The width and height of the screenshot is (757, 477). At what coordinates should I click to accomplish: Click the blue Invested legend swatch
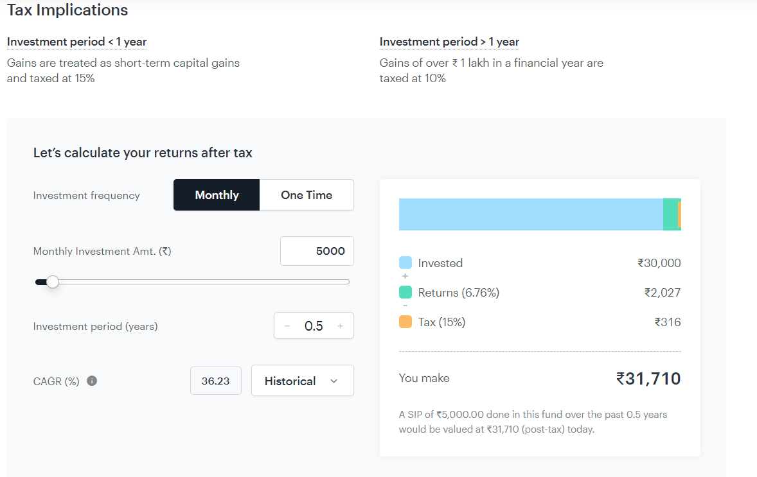click(405, 263)
